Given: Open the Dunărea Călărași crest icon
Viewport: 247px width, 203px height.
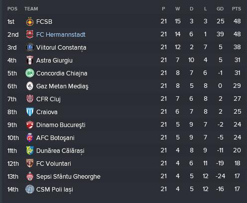Looking at the screenshot, I should click(30, 150).
